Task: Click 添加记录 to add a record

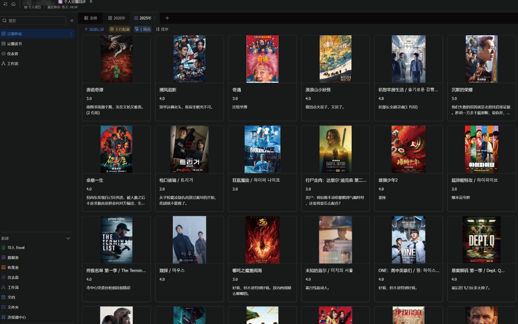Action: click(94, 29)
